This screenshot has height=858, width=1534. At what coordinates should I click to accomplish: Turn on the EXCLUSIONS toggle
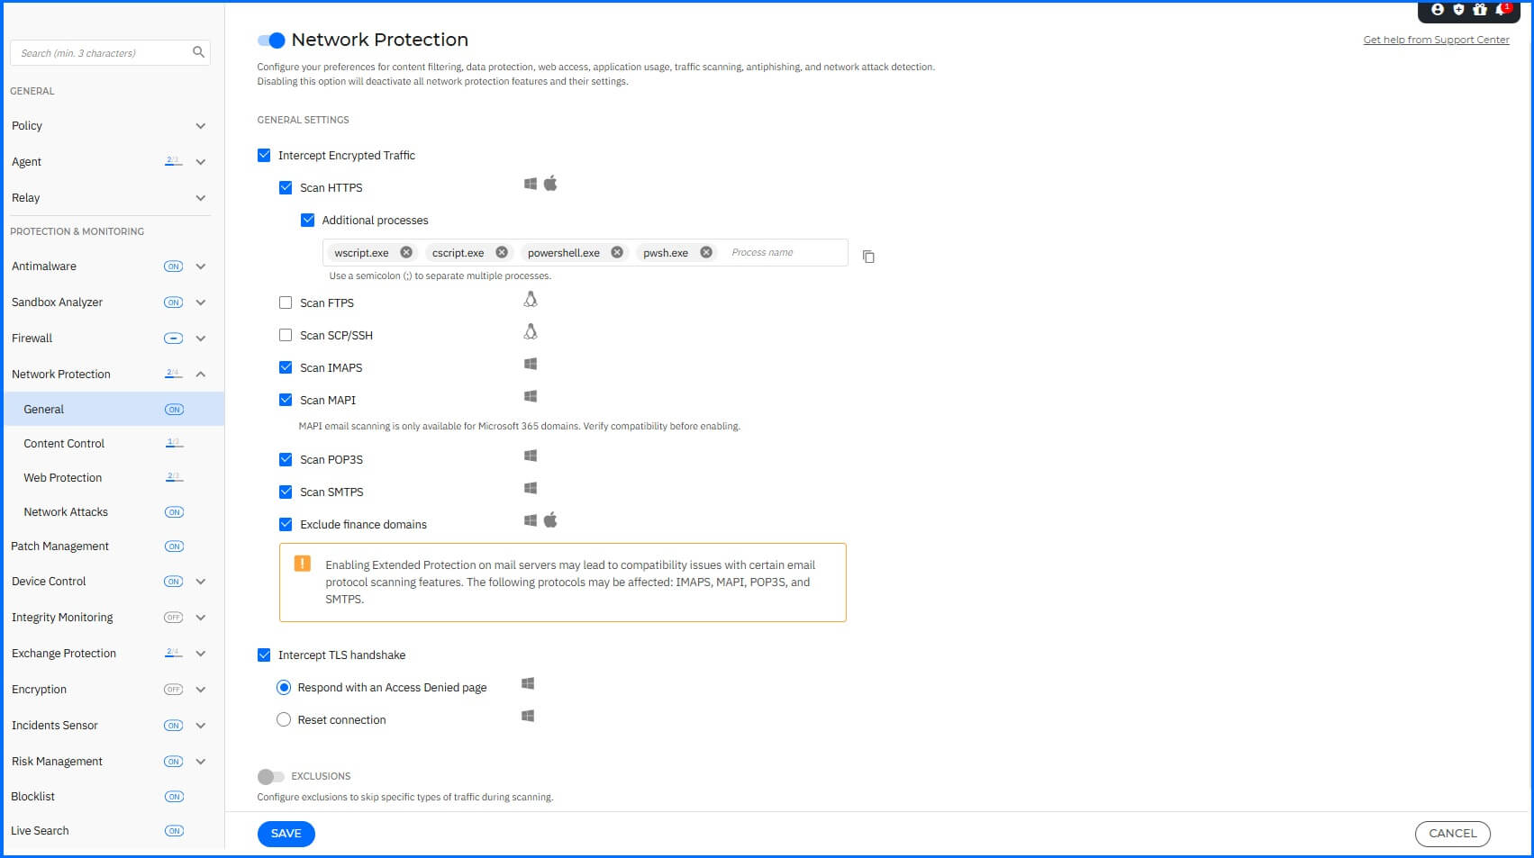point(268,776)
